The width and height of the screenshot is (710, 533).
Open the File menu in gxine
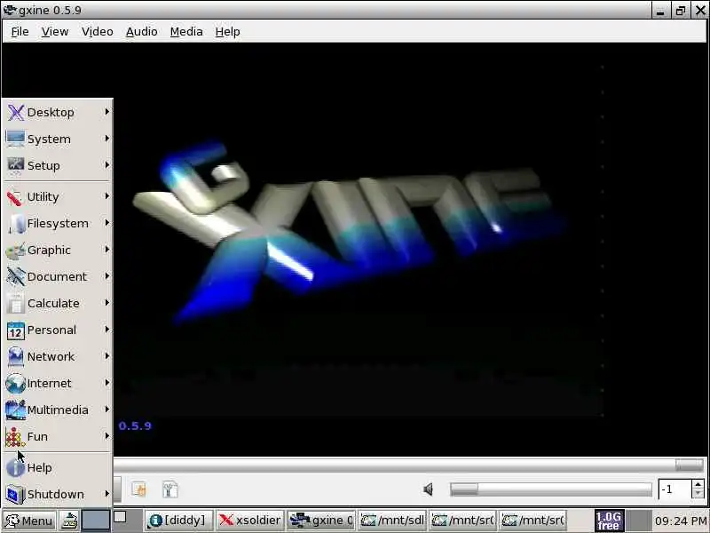click(x=20, y=32)
